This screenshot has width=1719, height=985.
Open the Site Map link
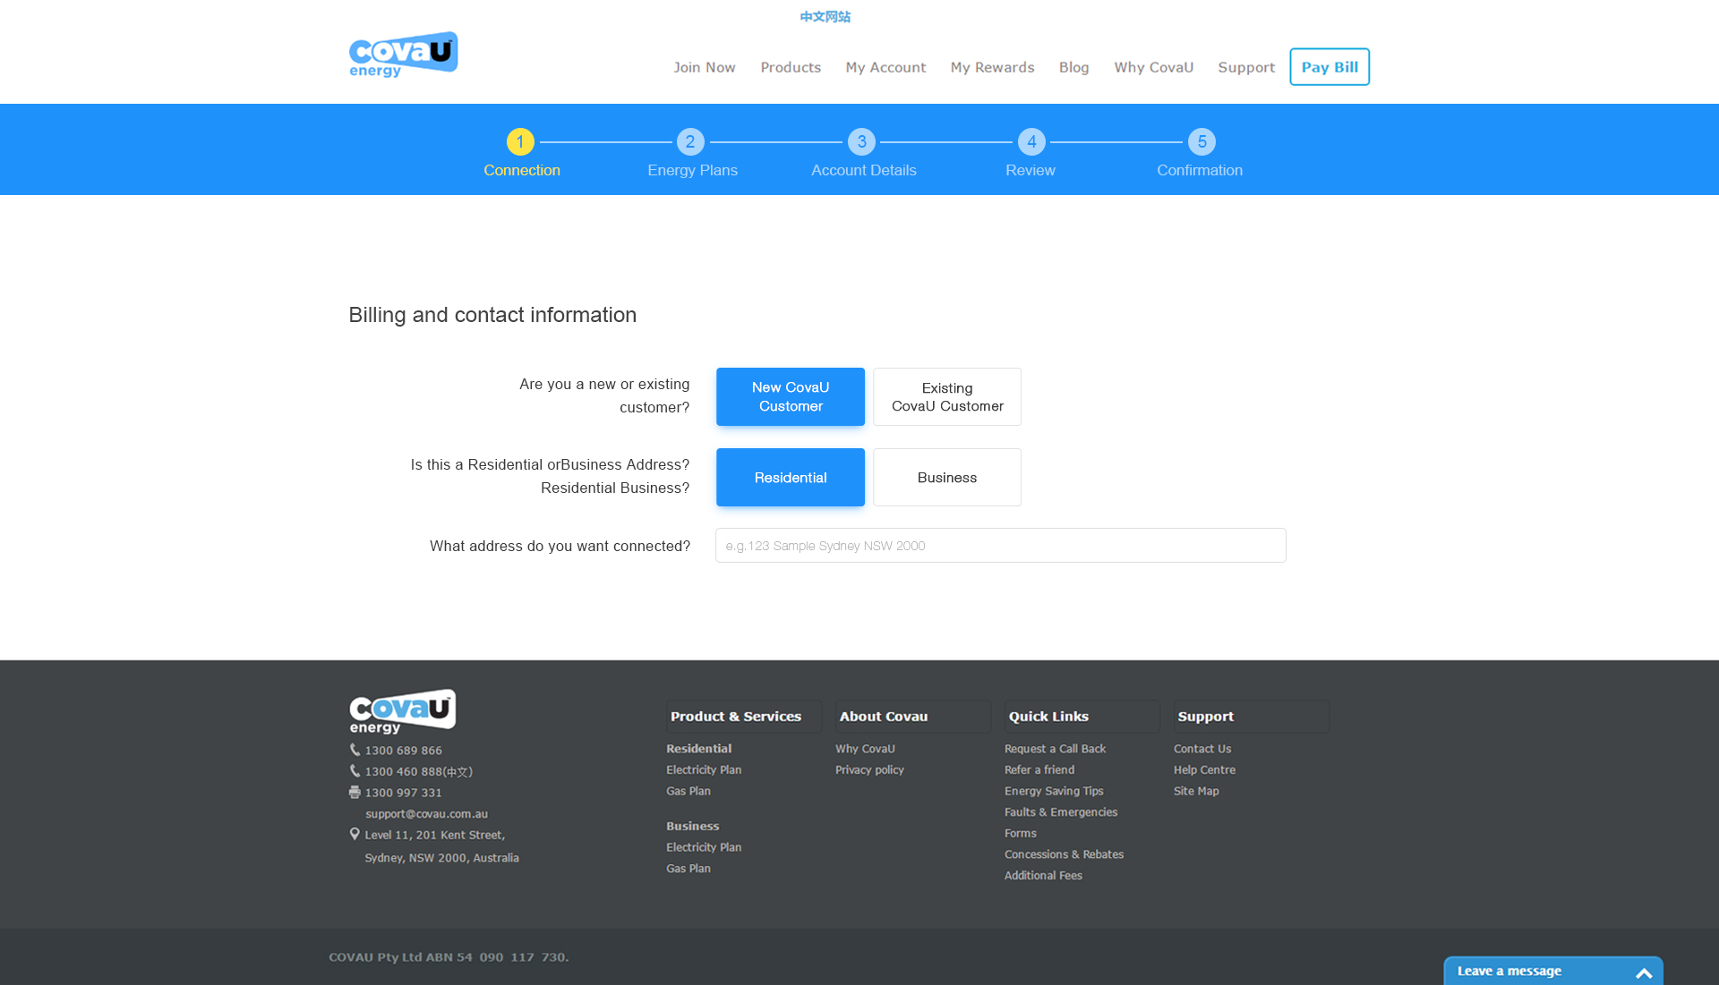click(1196, 791)
